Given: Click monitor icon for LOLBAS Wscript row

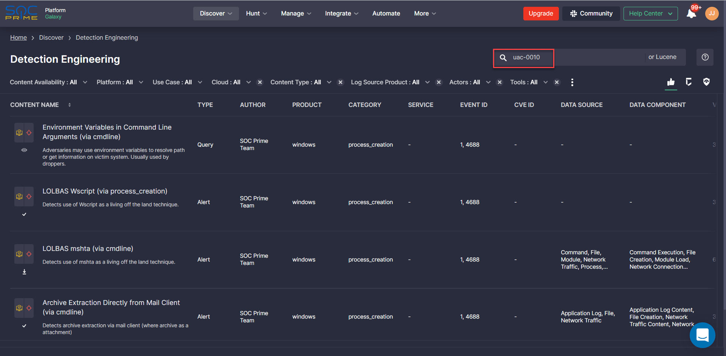Looking at the screenshot, I should (x=19, y=197).
